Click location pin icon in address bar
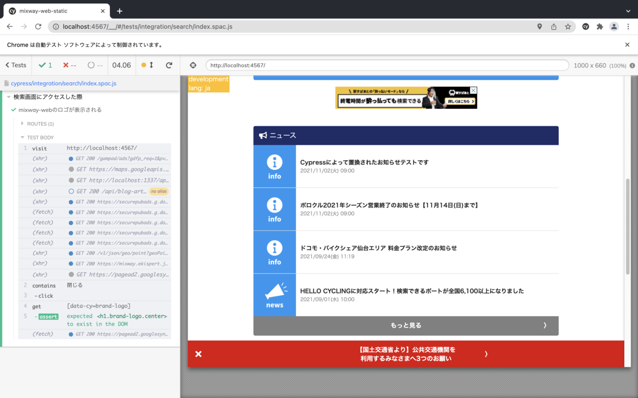 click(539, 27)
